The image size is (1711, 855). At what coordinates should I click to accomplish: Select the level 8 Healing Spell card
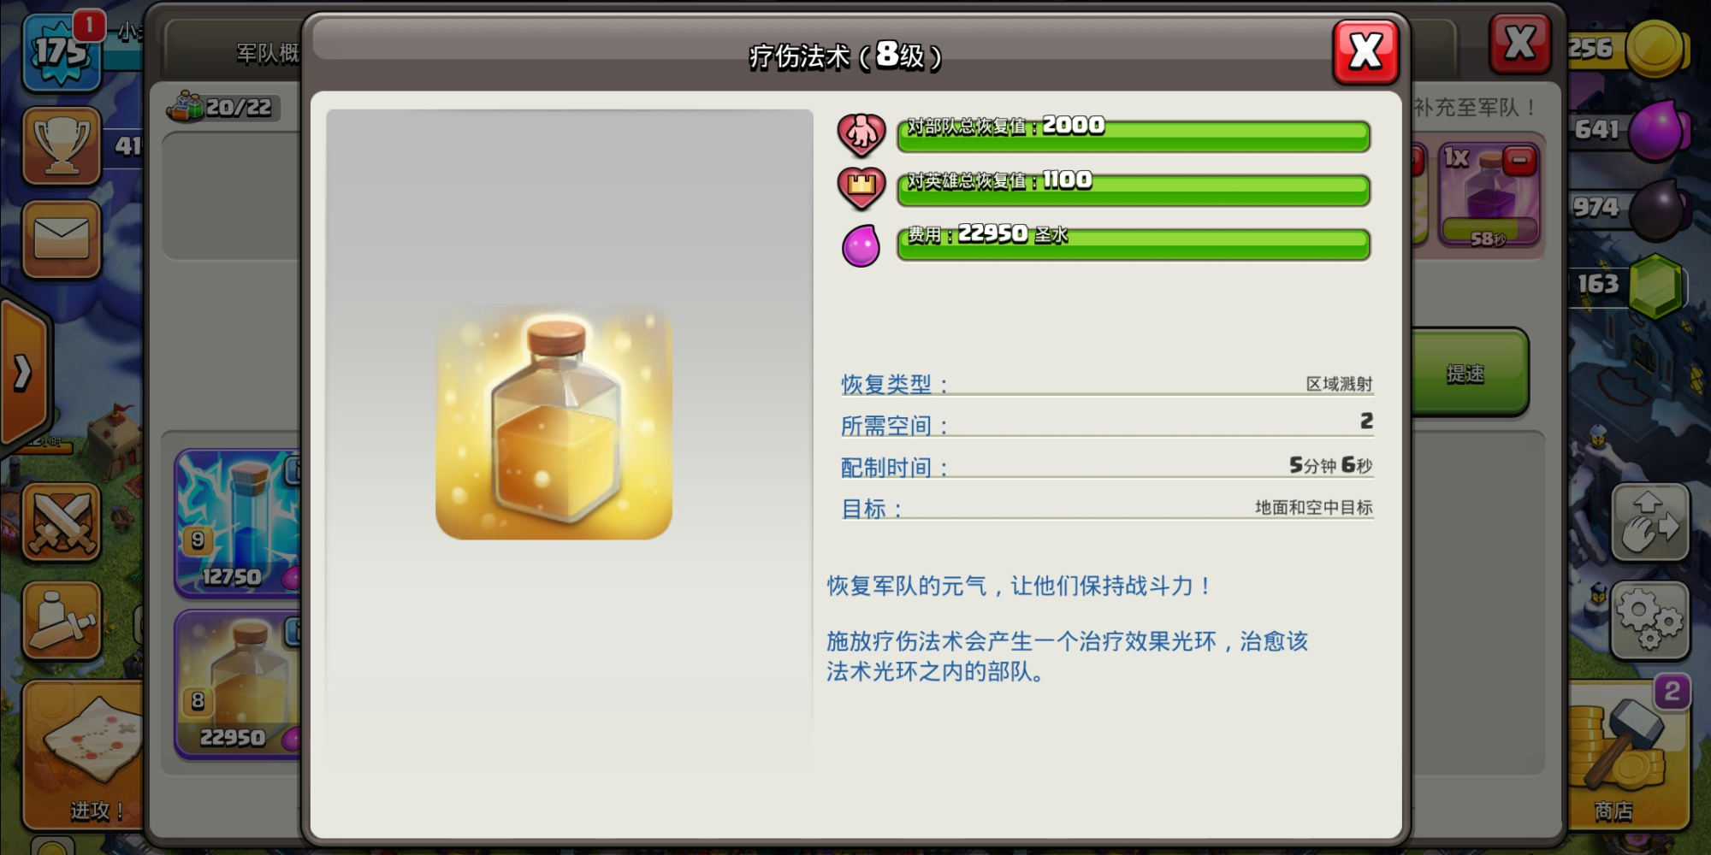pyautogui.click(x=240, y=684)
